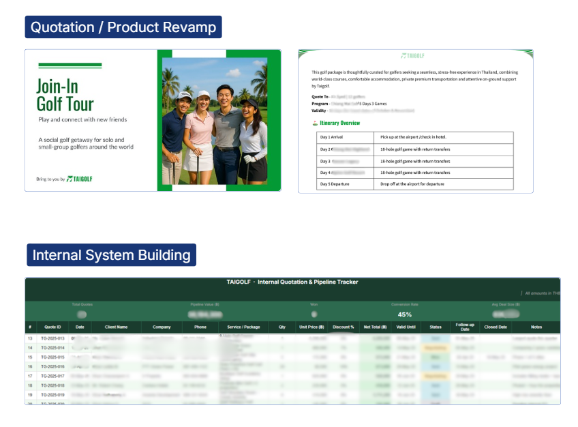Click the Date column header
This screenshot has height=427, width=578.
pyautogui.click(x=80, y=327)
